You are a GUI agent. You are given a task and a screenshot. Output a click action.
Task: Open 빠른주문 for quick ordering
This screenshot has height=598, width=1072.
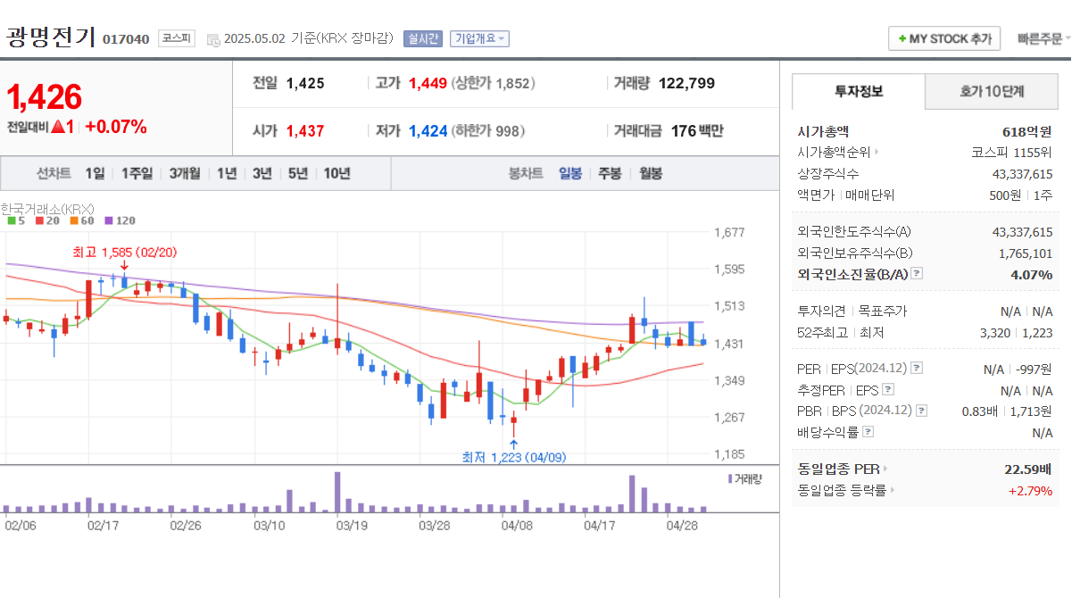click(1041, 38)
